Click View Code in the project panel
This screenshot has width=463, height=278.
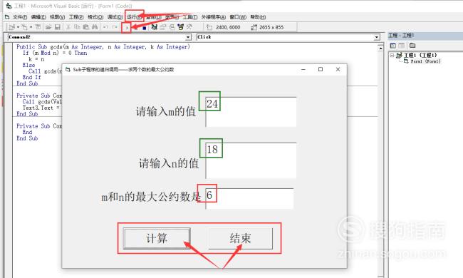point(393,46)
